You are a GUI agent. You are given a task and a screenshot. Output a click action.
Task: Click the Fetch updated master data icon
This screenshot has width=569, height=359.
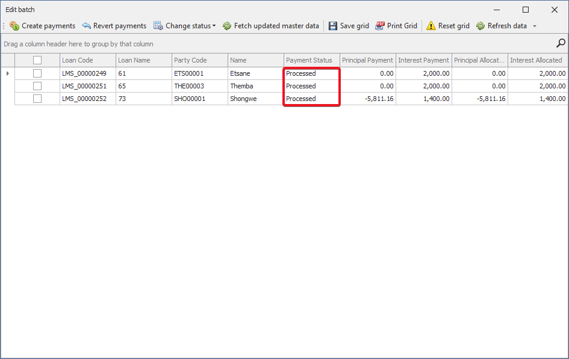[x=227, y=26]
